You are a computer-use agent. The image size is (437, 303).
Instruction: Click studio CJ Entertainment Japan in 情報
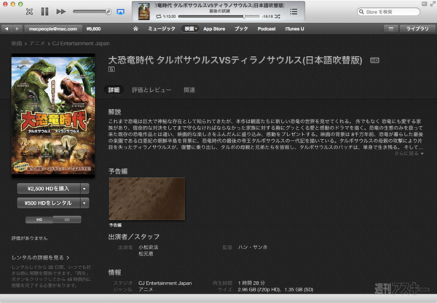coord(165,283)
